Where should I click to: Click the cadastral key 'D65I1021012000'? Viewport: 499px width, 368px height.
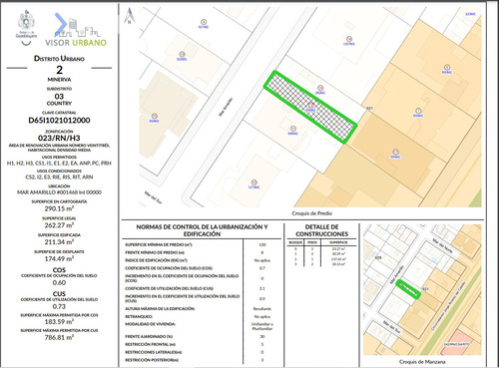[59, 121]
